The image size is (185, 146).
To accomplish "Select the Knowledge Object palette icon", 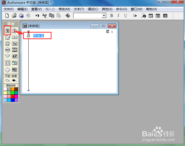I will pos(14,70).
